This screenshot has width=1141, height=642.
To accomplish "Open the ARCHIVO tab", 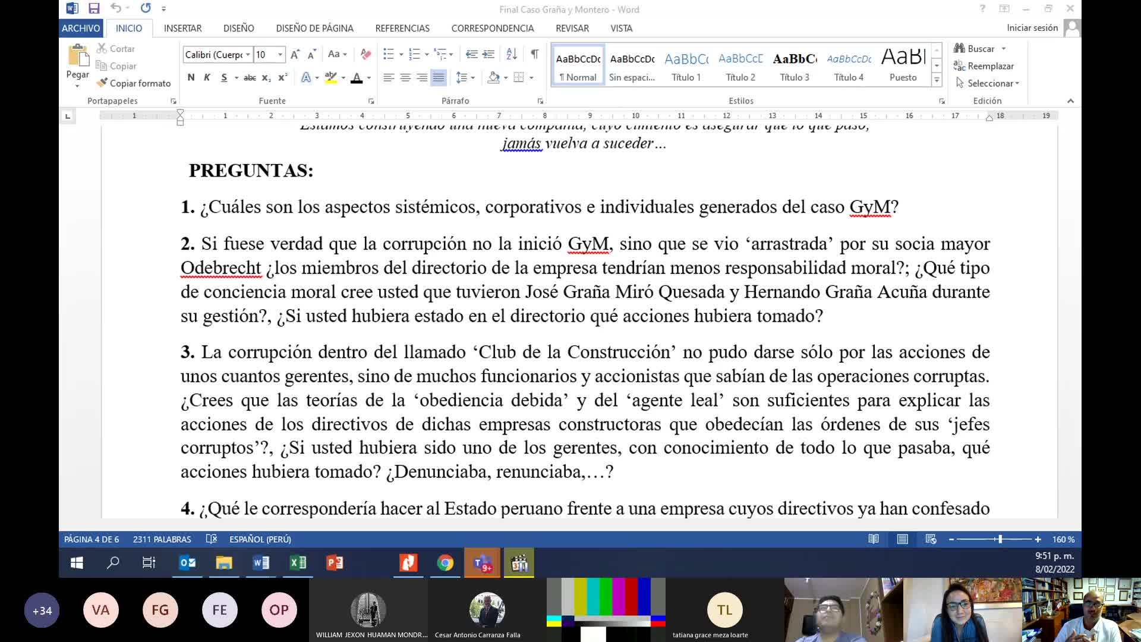I will click(x=81, y=28).
